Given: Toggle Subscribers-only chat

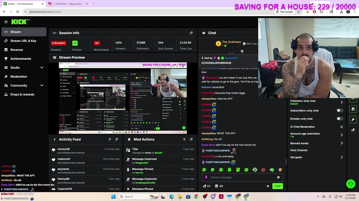Looking at the screenshot, I should (340, 111).
